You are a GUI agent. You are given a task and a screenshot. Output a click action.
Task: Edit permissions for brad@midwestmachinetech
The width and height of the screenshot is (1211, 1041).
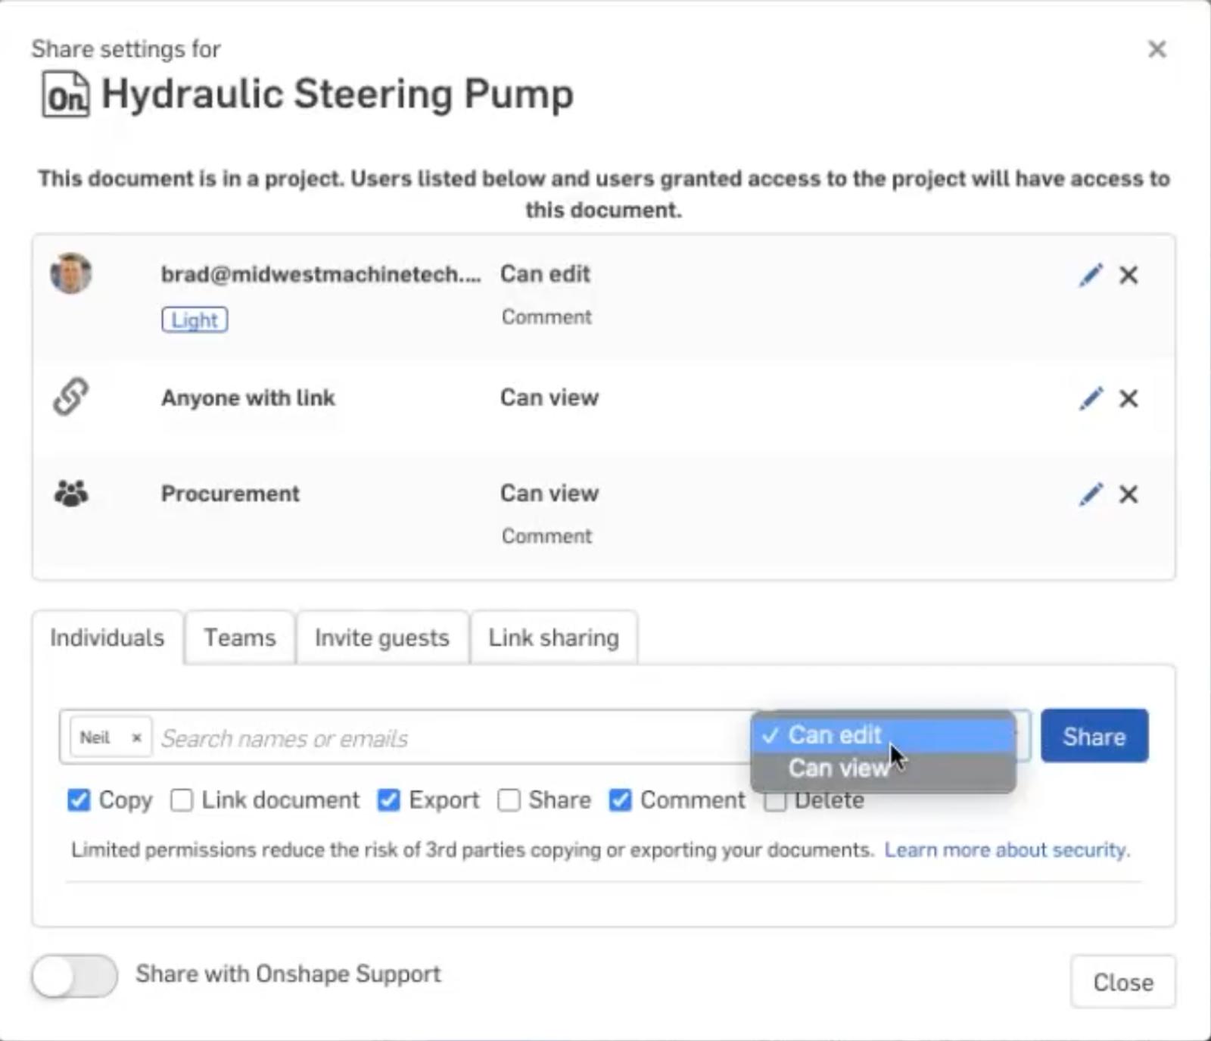[1090, 275]
